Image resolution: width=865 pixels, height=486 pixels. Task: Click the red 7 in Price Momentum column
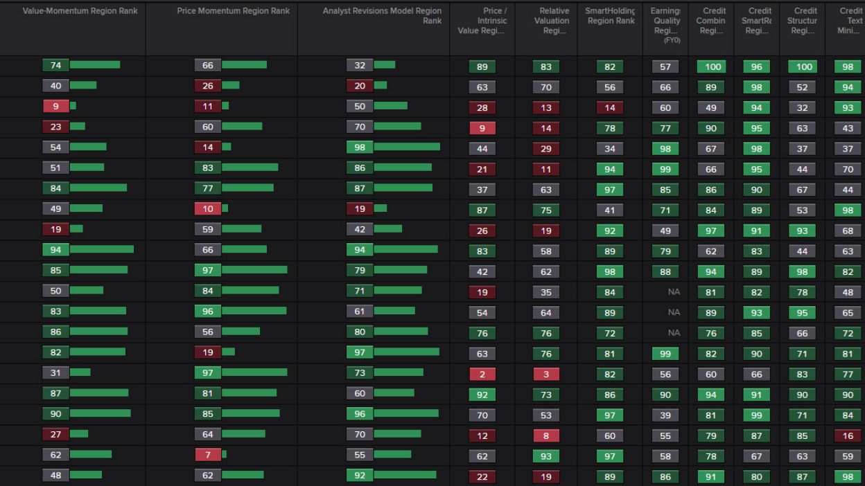tap(207, 455)
